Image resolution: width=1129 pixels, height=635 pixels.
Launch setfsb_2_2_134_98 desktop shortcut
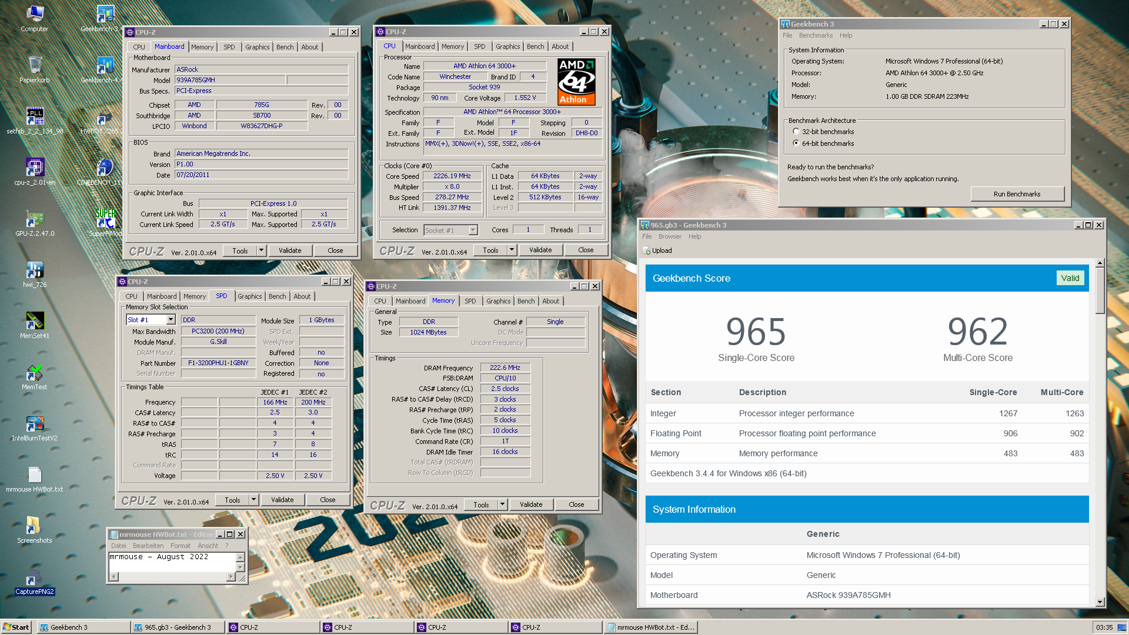coord(35,121)
